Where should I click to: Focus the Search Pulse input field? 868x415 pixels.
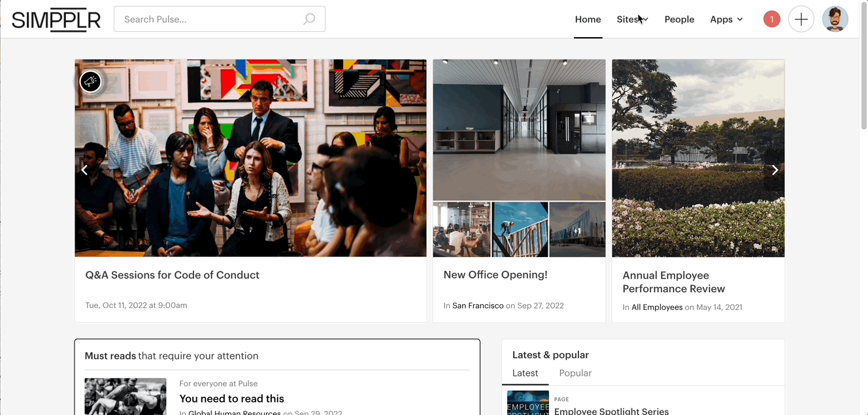(220, 19)
